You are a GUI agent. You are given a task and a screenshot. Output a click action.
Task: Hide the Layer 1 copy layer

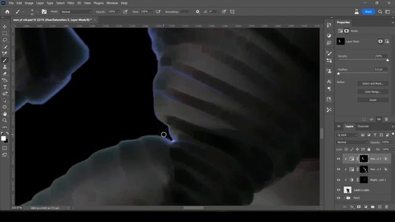click(339, 190)
